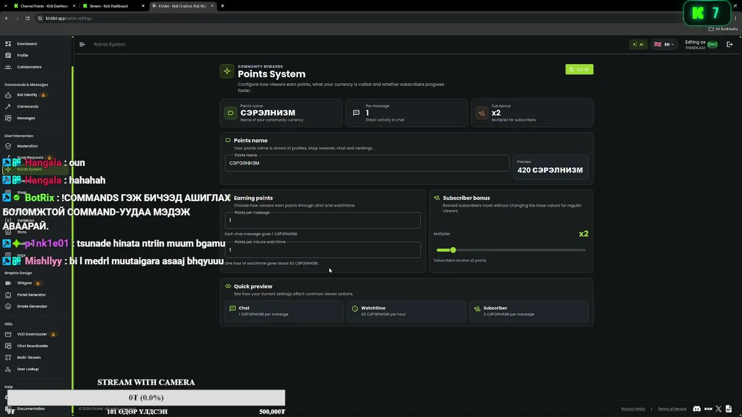
Task: Switch to Stream Kick Dashboard tab
Action: (x=113, y=6)
